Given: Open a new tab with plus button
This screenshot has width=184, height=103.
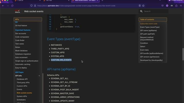Looking at the screenshot, I should [x=102, y=1].
